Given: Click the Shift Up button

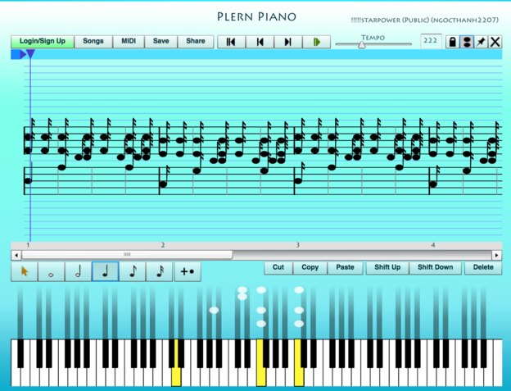Looking at the screenshot, I should (x=387, y=267).
